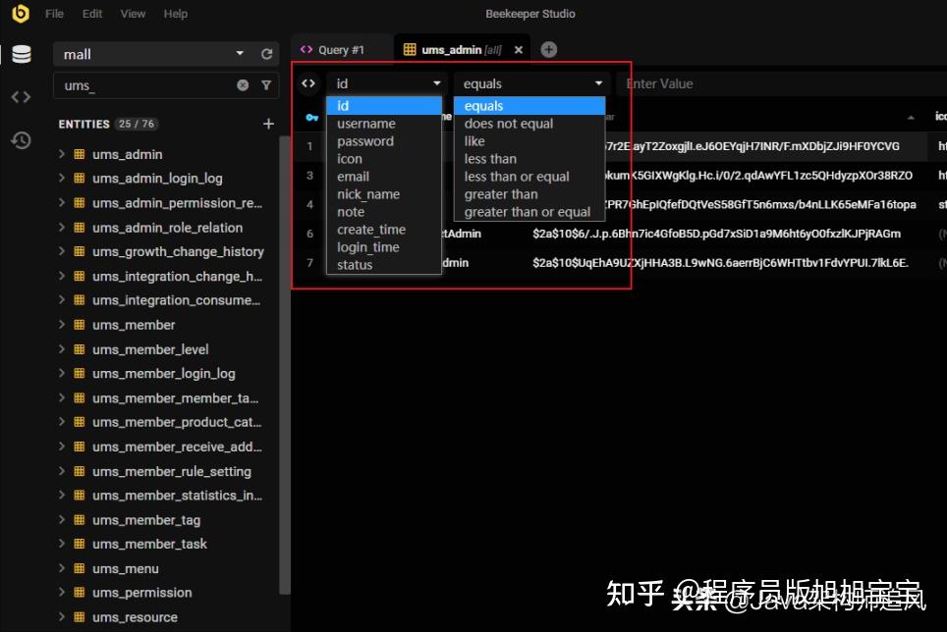Screen dimensions: 947x632
Task: Click the Beekeeper Studio logo icon
Action: (21, 14)
